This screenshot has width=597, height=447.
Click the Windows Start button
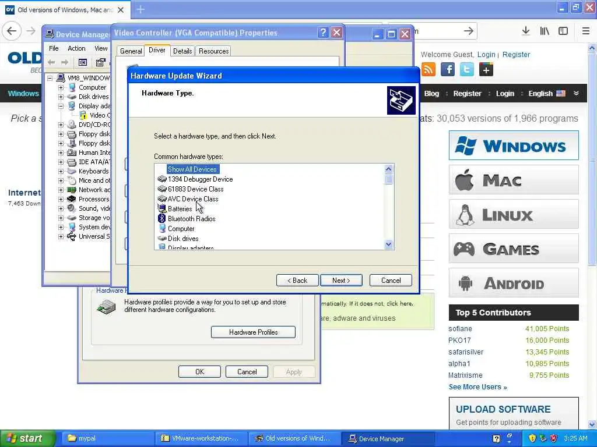tap(27, 438)
